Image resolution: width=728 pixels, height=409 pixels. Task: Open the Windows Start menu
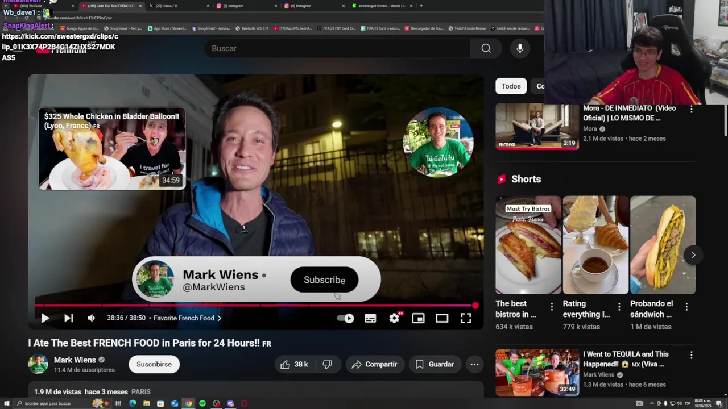(6, 403)
